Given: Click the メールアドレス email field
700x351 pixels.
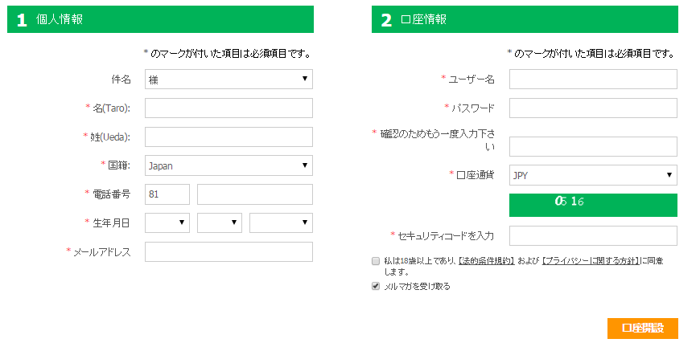Looking at the screenshot, I should coord(229,252).
